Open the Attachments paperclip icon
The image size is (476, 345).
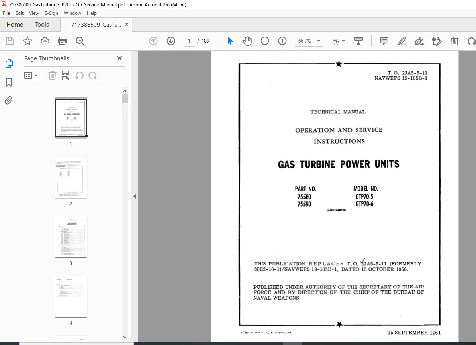(x=9, y=100)
